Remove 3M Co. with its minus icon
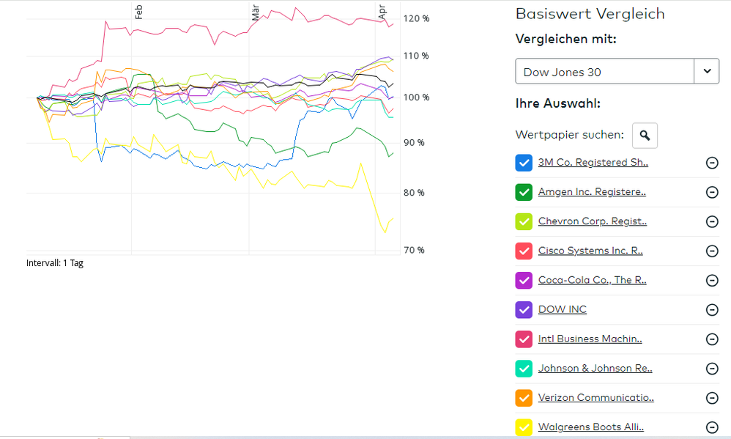The height and width of the screenshot is (439, 731). [711, 163]
